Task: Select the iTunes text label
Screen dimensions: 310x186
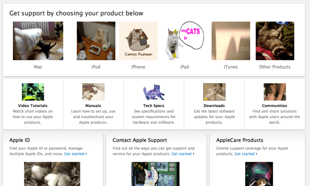Action: click(x=231, y=67)
